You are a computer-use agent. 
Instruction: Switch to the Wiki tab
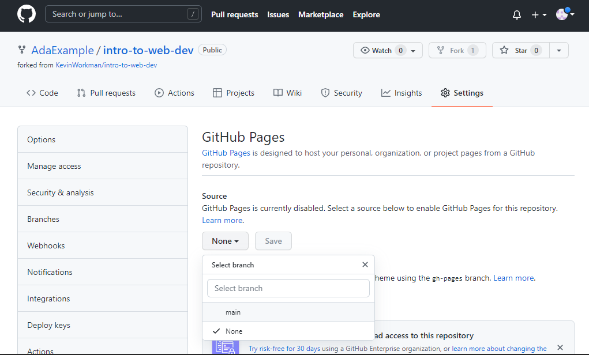pos(287,93)
